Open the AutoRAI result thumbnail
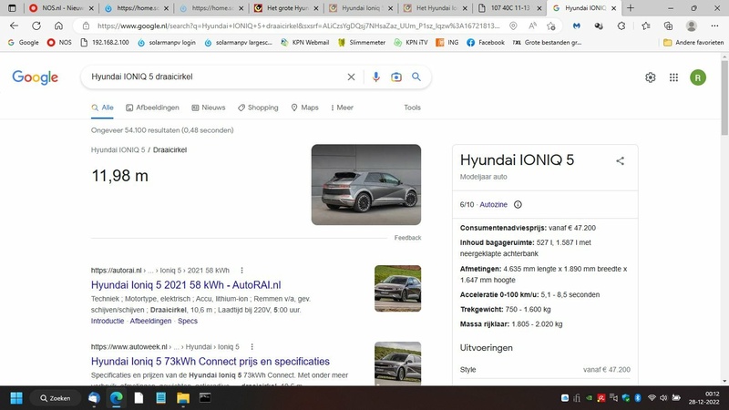The image size is (729, 410). (398, 288)
